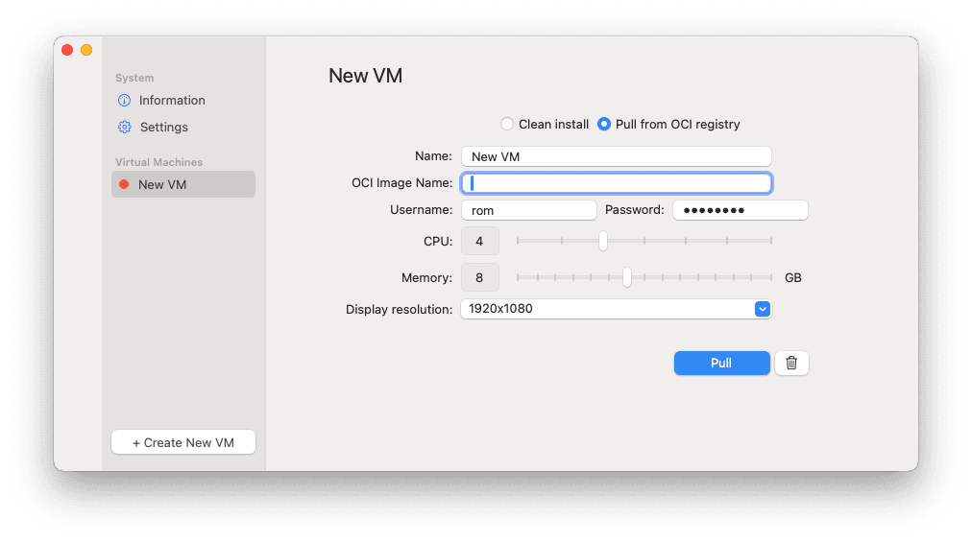Click the Memory slider handle
Screen dimensions: 972x542
(627, 277)
